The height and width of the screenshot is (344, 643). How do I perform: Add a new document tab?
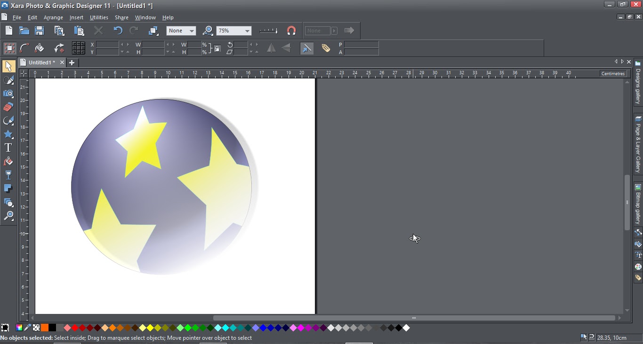(72, 63)
